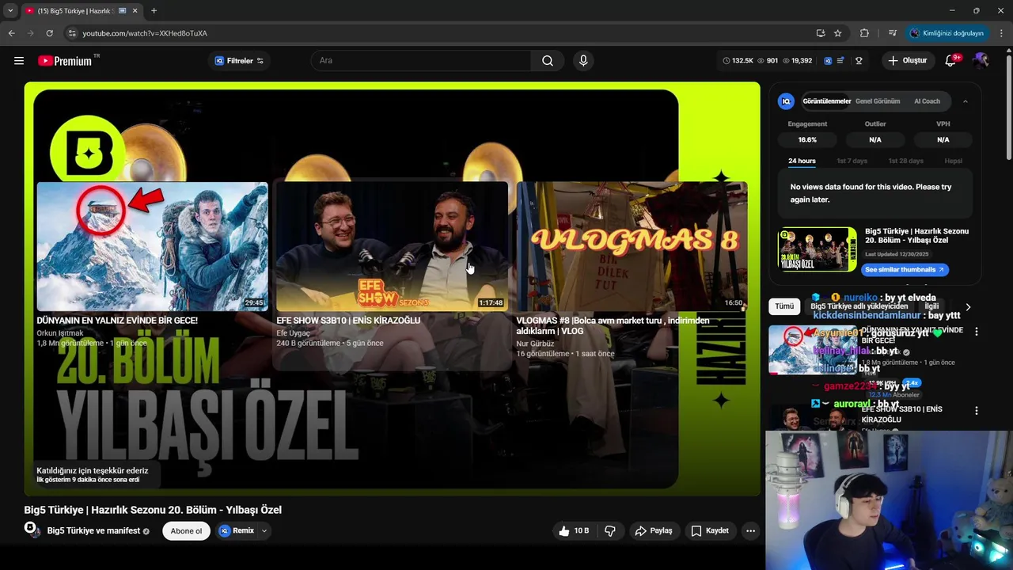1013x570 pixels.
Task: Open Efe Show S3B10 end-screen video
Action: [x=391, y=247]
